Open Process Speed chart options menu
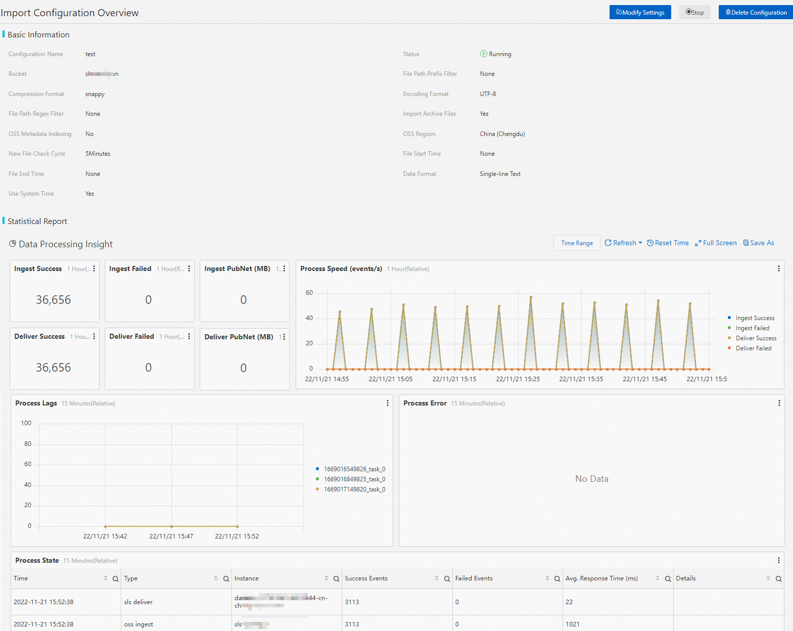Viewport: 793px width, 631px height. (778, 269)
